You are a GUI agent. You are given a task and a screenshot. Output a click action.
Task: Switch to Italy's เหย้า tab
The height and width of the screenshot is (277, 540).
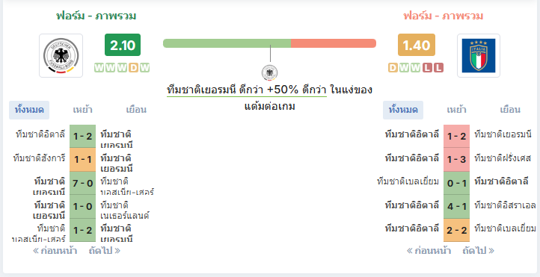(x=457, y=110)
